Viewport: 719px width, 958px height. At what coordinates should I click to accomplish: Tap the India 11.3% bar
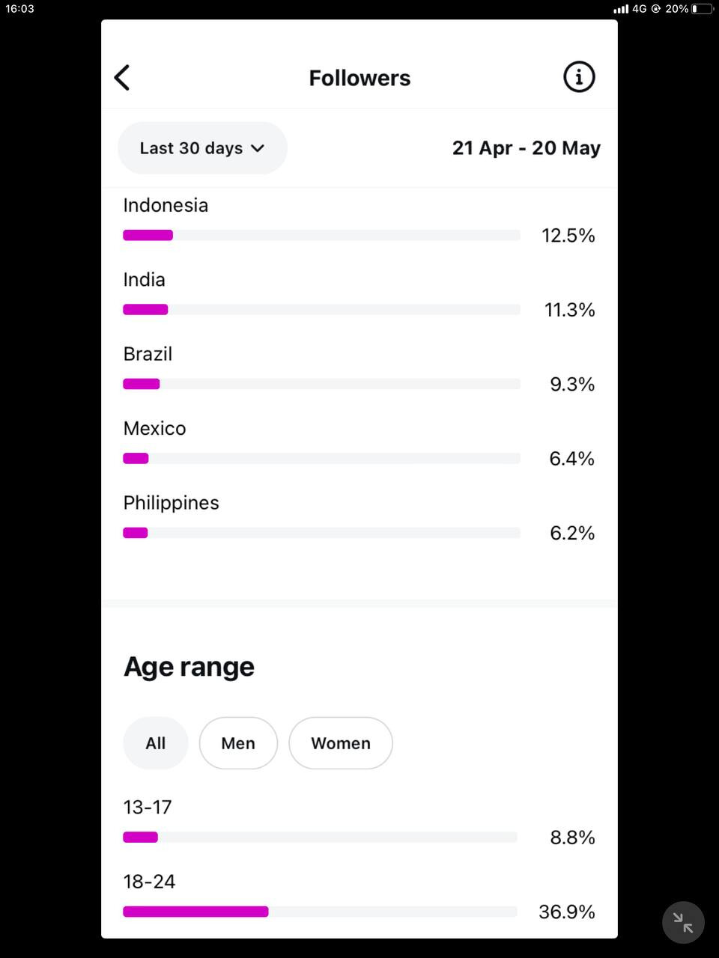click(x=321, y=309)
